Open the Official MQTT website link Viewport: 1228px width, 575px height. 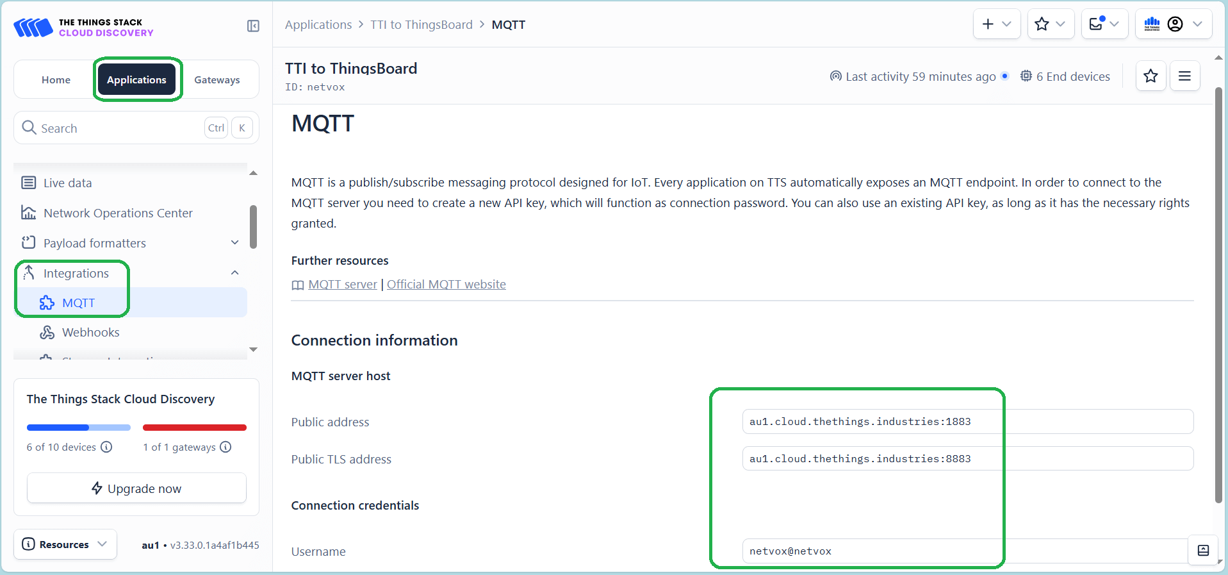click(446, 285)
